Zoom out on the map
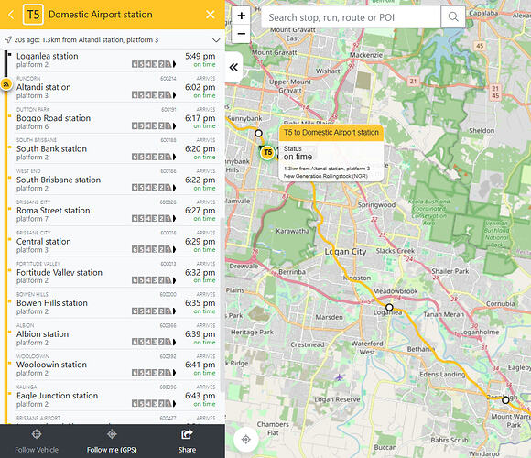Image resolution: width=531 pixels, height=458 pixels. [x=241, y=34]
